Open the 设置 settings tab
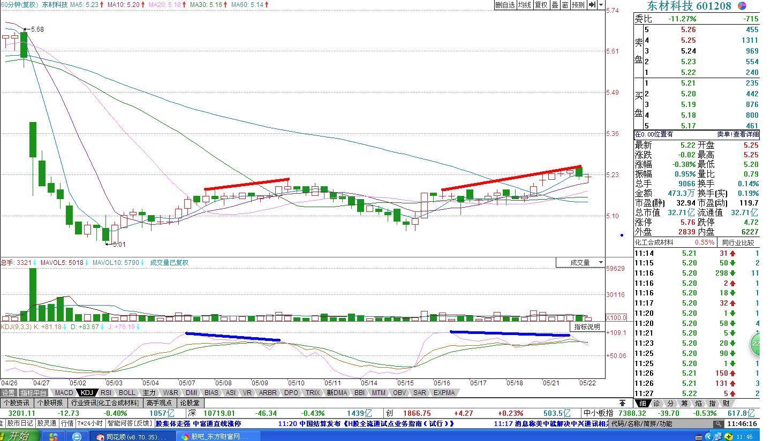The width and height of the screenshot is (771, 441). pyautogui.click(x=9, y=393)
